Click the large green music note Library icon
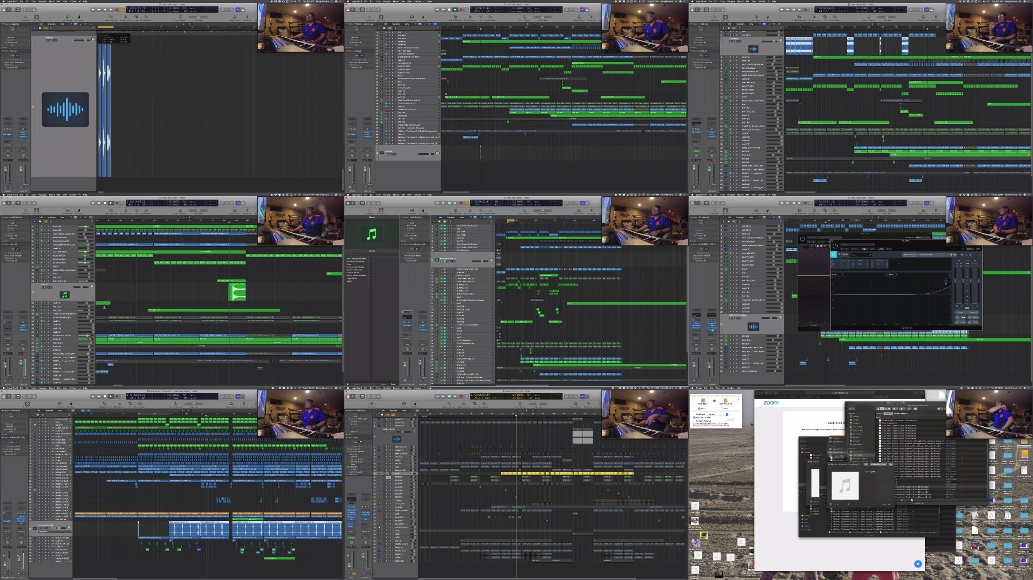Viewport: 1033px width, 580px height. click(x=371, y=234)
